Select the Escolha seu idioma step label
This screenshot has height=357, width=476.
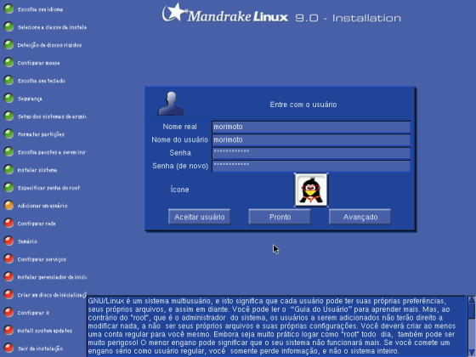[41, 9]
